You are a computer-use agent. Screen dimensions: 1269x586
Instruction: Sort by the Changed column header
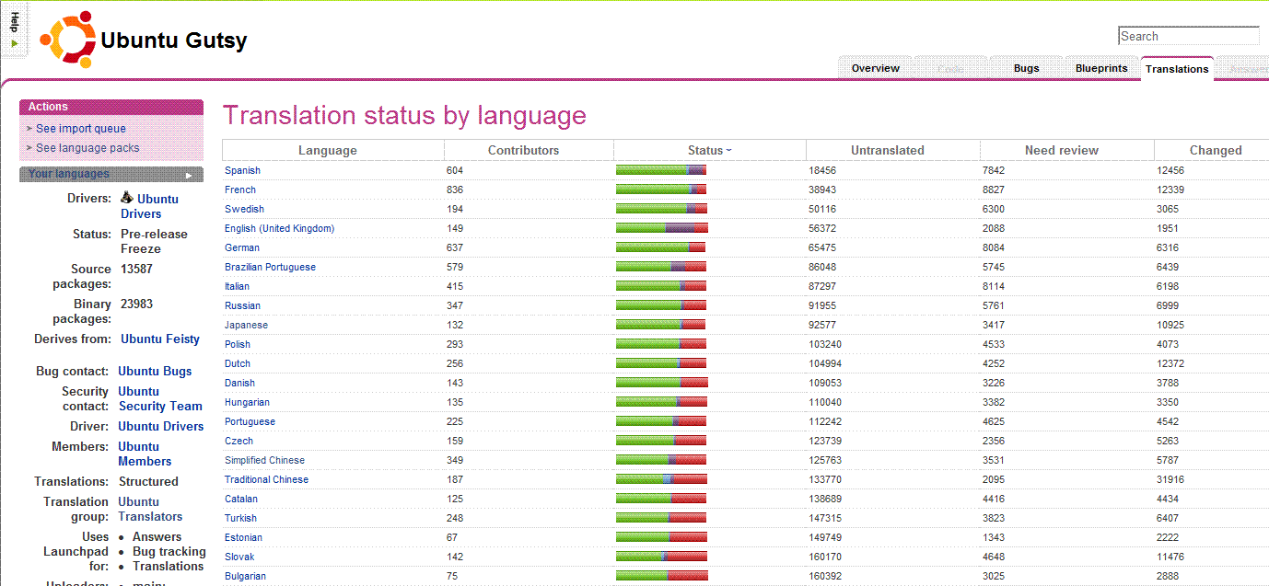(x=1216, y=151)
